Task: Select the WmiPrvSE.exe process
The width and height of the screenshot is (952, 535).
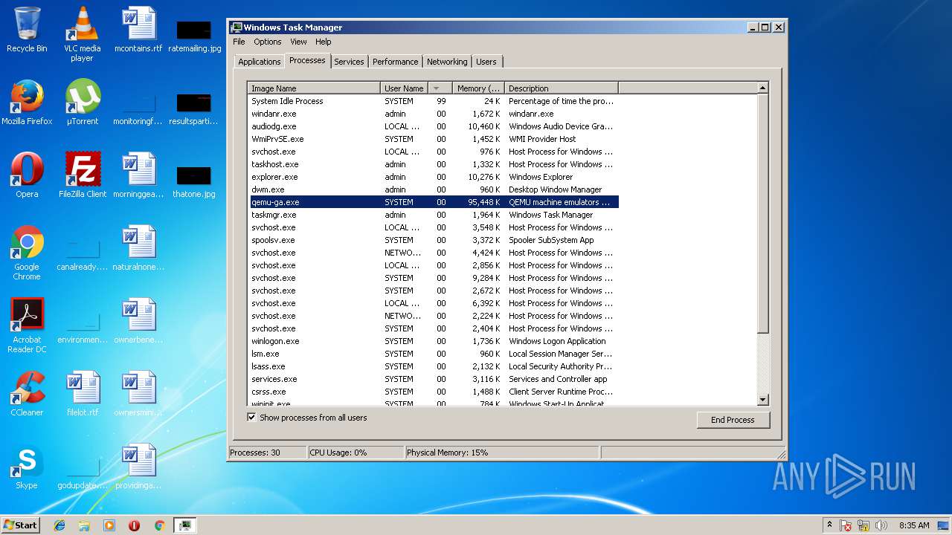Action: [x=433, y=139]
